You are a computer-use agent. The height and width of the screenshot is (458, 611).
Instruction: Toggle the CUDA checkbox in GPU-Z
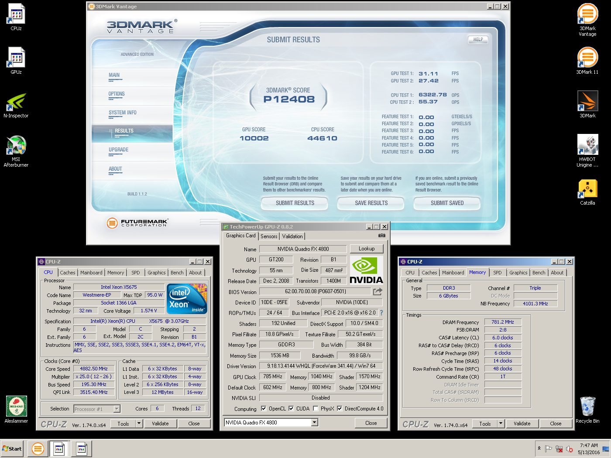(291, 409)
